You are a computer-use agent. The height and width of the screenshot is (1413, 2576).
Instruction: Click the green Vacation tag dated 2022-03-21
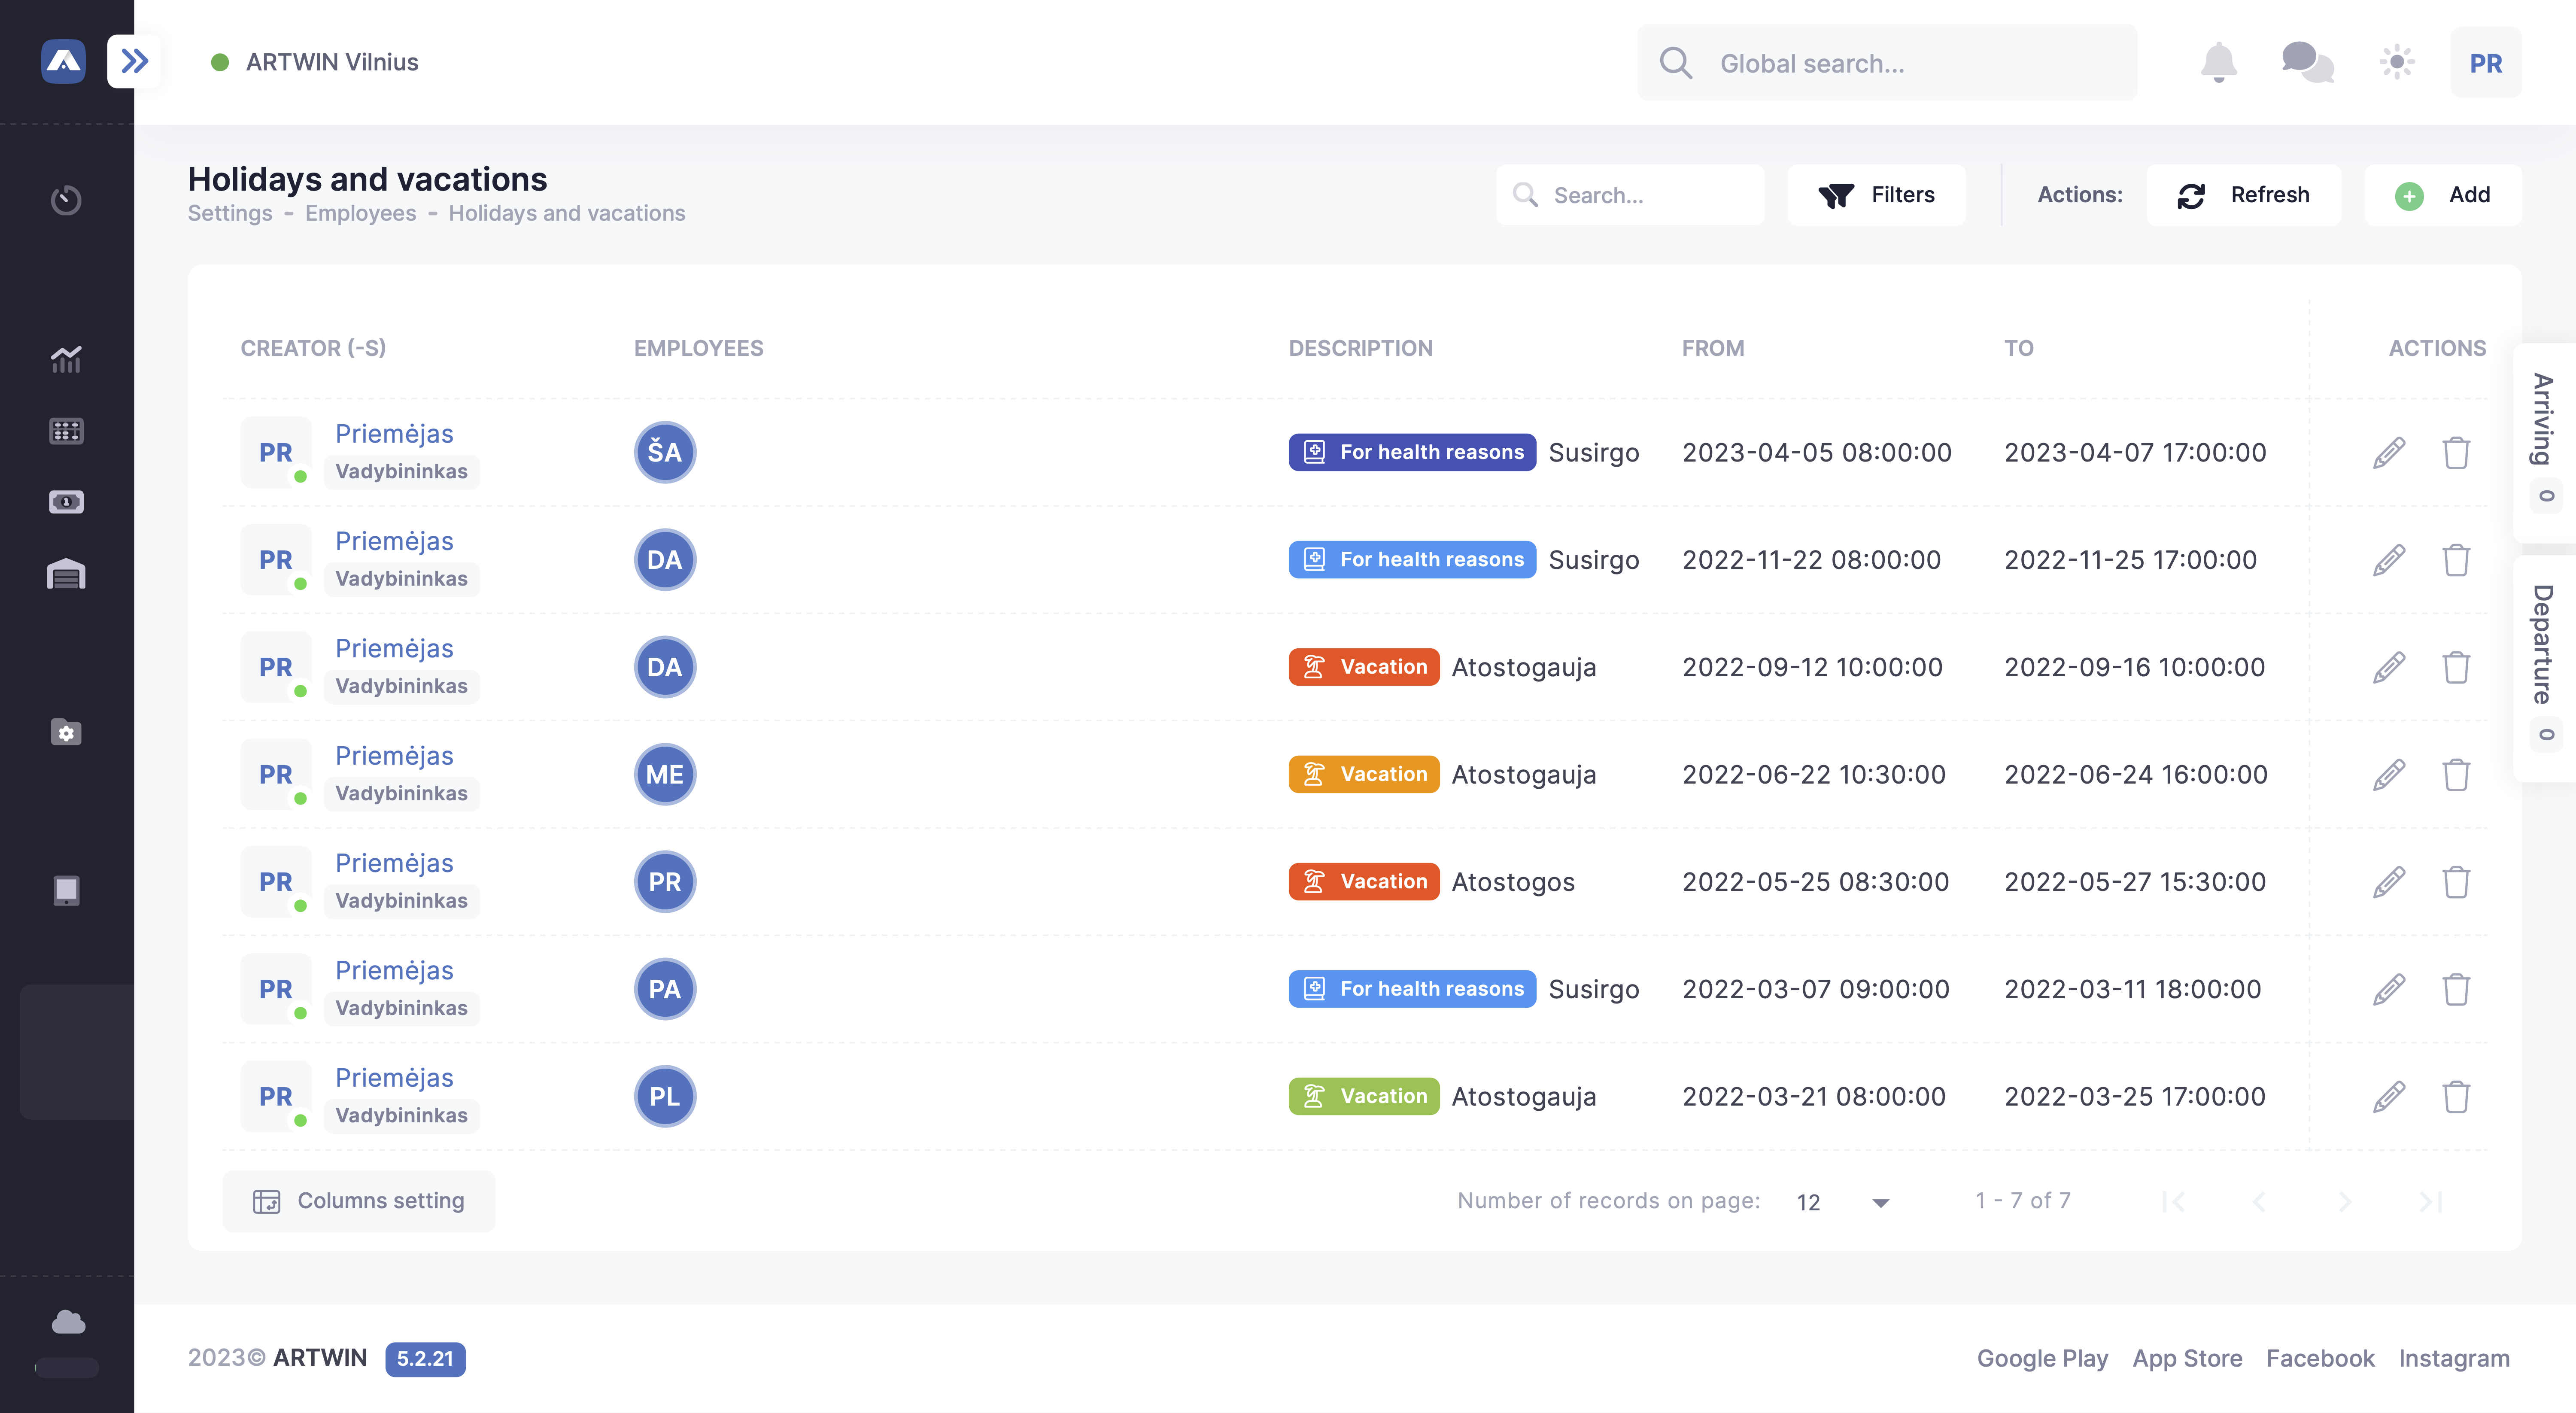pyautogui.click(x=1364, y=1096)
